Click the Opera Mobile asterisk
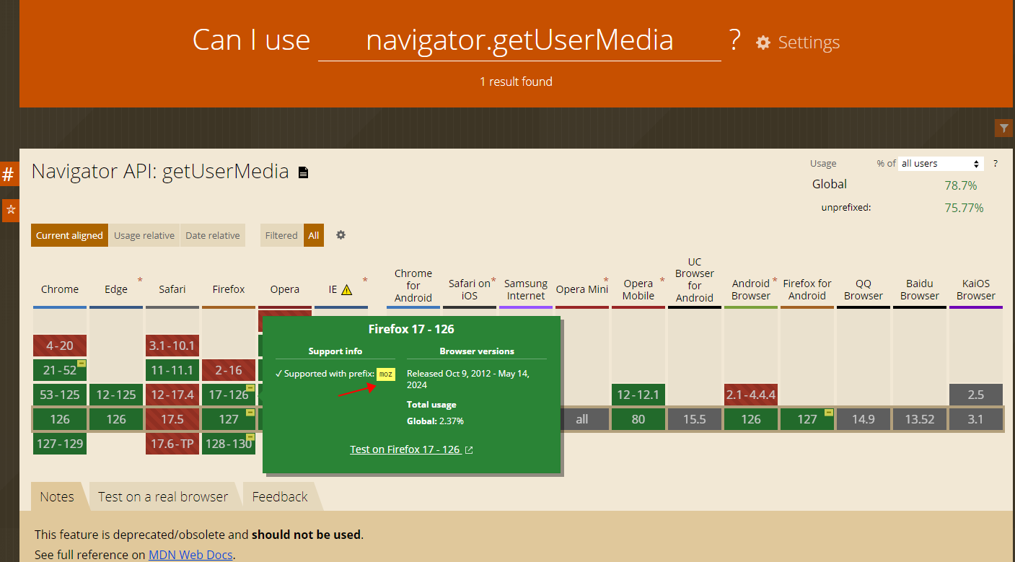The image size is (1015, 562). [662, 281]
